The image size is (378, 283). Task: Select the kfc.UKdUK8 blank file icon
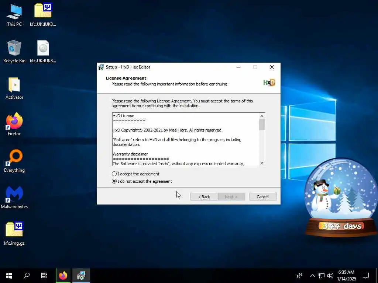pos(43,52)
